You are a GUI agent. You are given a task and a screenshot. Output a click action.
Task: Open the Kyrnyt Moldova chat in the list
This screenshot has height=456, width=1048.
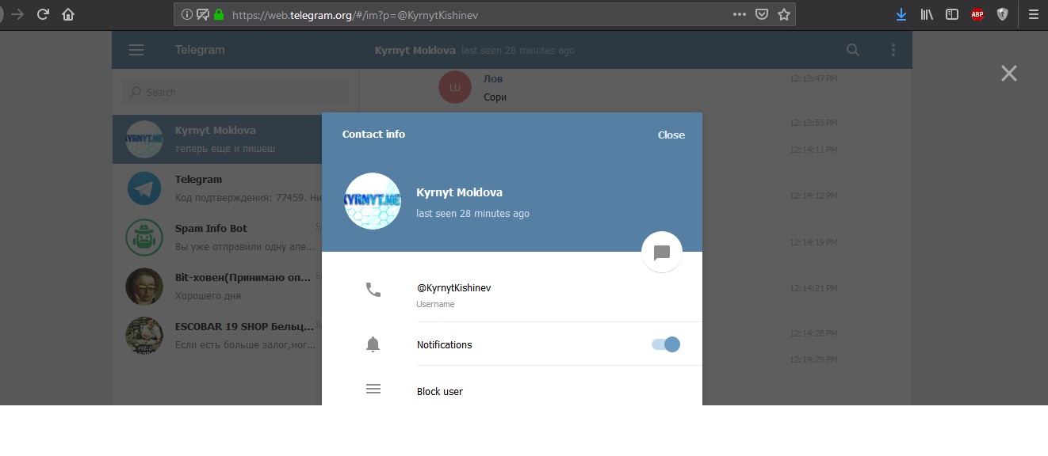pyautogui.click(x=235, y=139)
